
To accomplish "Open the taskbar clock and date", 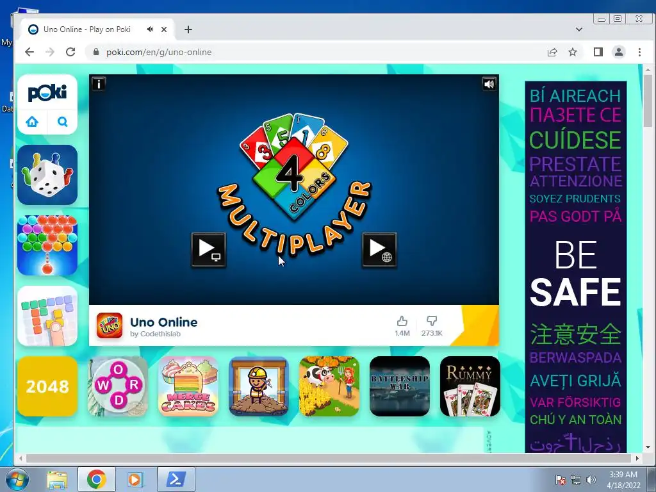I will pyautogui.click(x=623, y=479).
